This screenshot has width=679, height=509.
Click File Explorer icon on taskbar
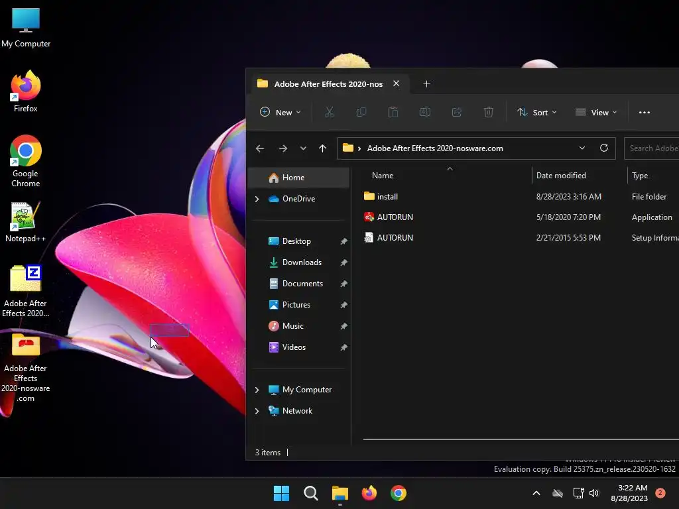[x=340, y=493]
